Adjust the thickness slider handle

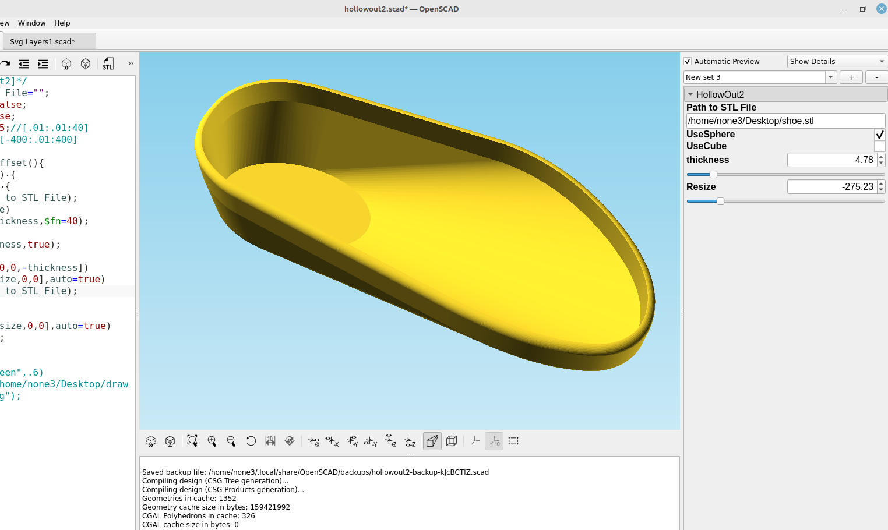point(713,174)
